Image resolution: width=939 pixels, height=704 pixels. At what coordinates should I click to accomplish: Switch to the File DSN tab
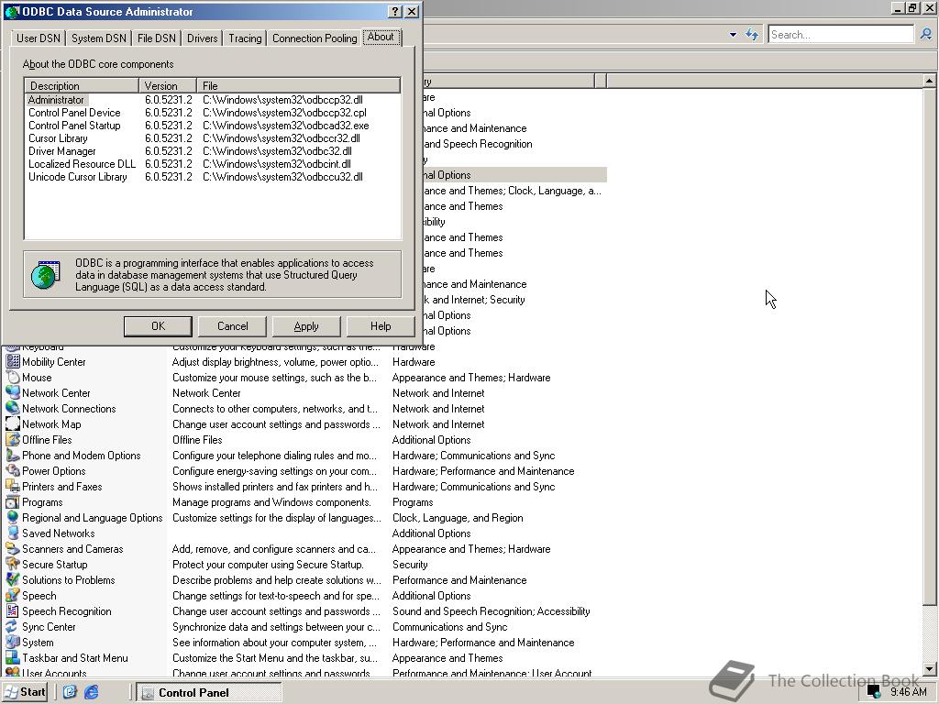point(156,38)
